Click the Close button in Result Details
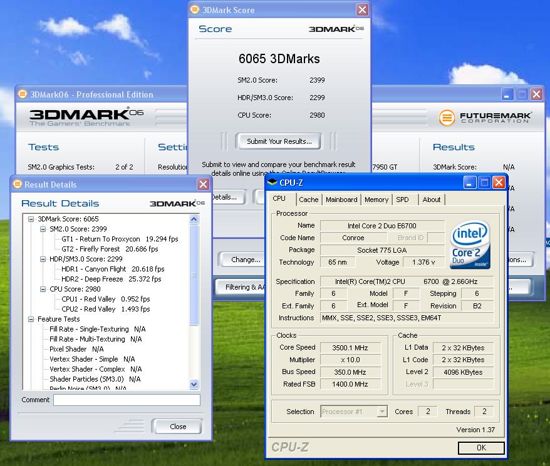The height and width of the screenshot is (466, 550). (178, 427)
